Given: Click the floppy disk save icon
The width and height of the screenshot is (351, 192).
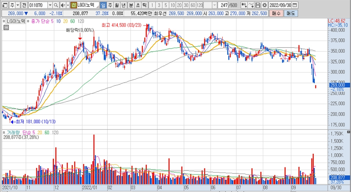Looking at the screenshot, I should (258, 5).
